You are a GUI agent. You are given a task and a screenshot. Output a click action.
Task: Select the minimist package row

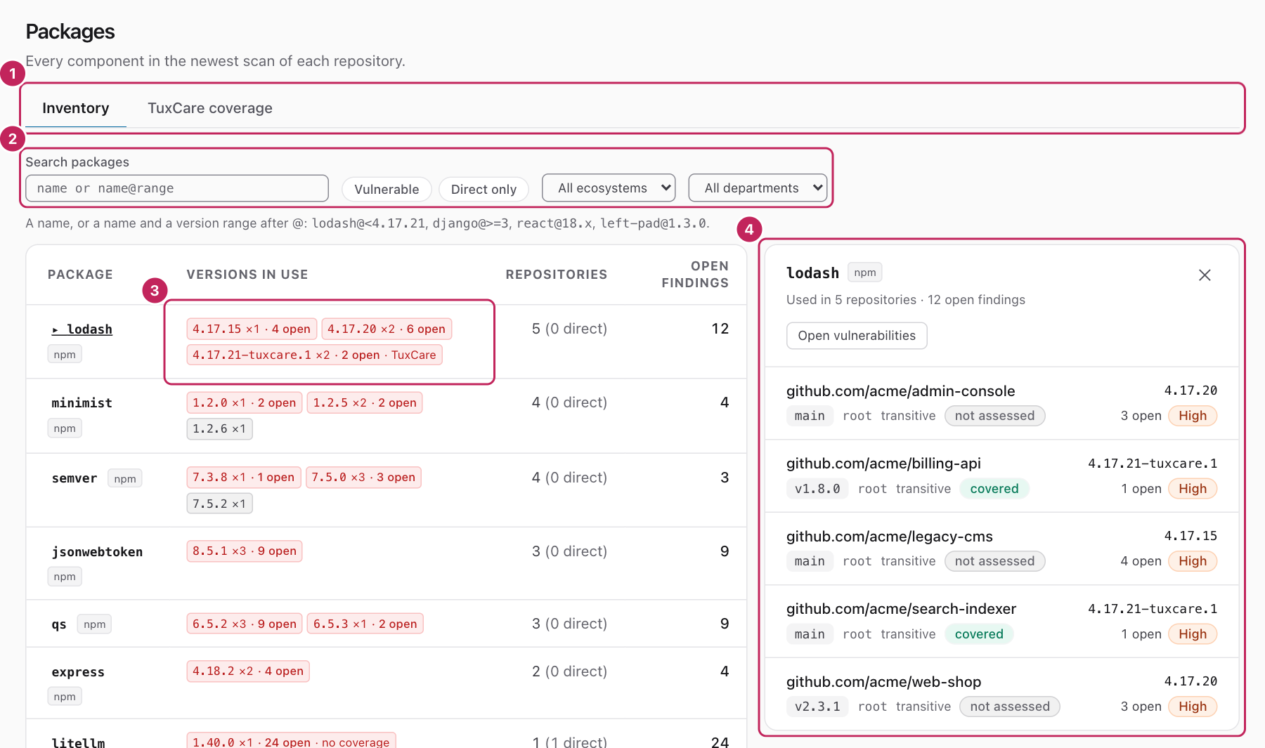386,416
